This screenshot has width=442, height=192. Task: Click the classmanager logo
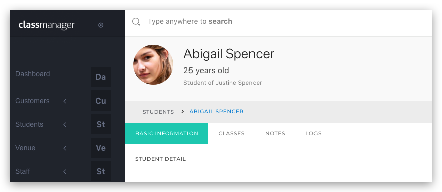pyautogui.click(x=46, y=25)
